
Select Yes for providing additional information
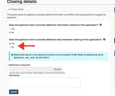click(10, 29)
